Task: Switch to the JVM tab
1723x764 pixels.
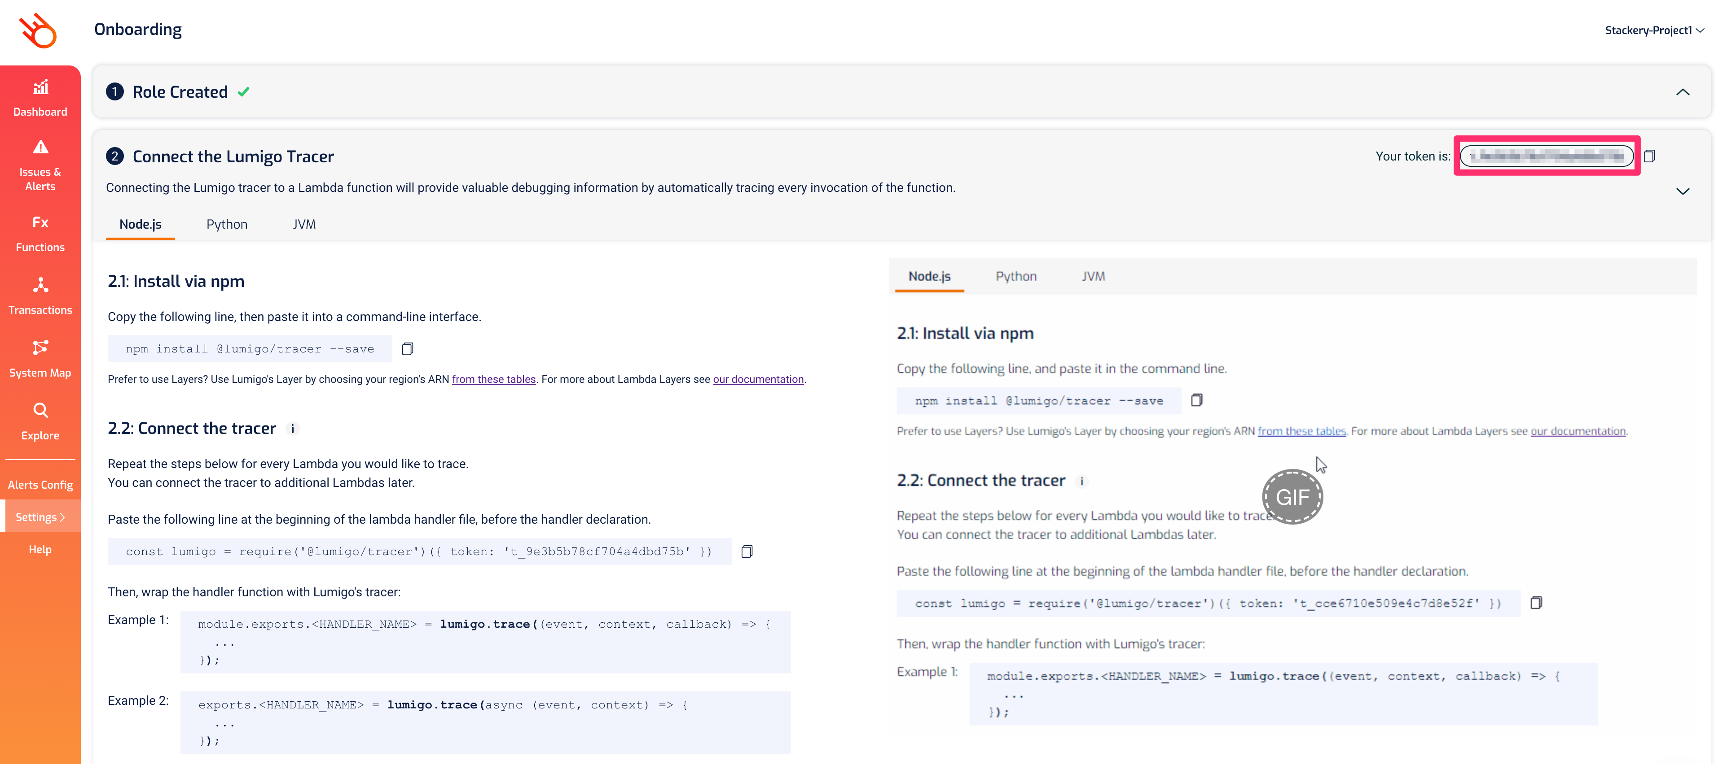Action: (x=304, y=225)
